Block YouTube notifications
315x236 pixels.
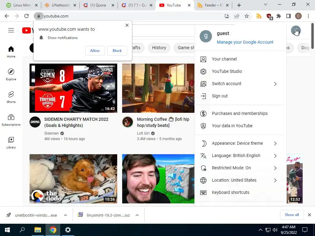[117, 51]
